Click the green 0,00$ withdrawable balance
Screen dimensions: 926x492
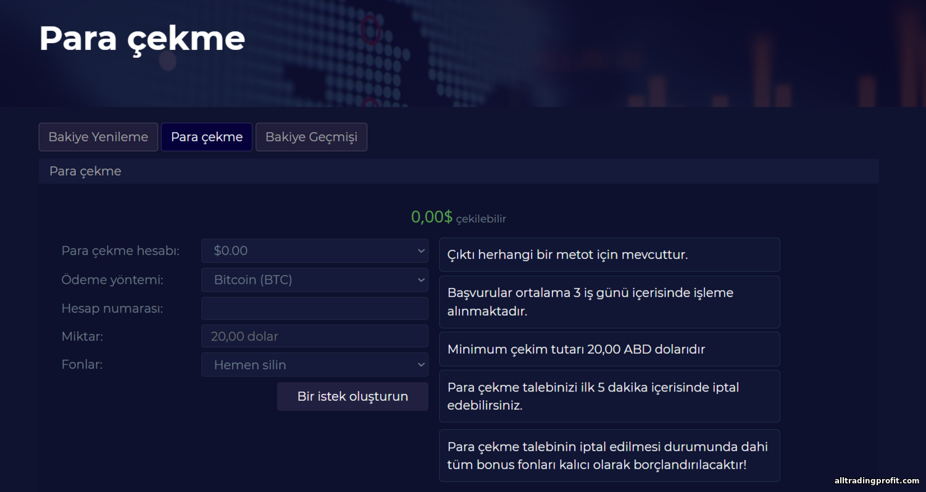432,217
